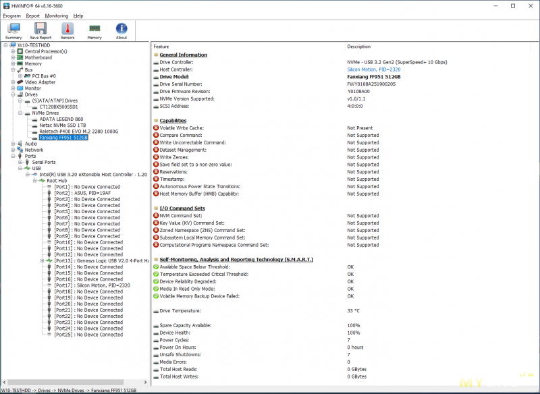Image resolution: width=540 pixels, height=394 pixels.
Task: Click the Motherboard tree icon
Action: pyautogui.click(x=20, y=57)
